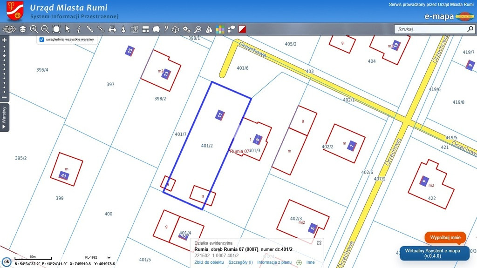The image size is (477, 268).
Task: Click the red-white diagonal square icon
Action: (242, 29)
